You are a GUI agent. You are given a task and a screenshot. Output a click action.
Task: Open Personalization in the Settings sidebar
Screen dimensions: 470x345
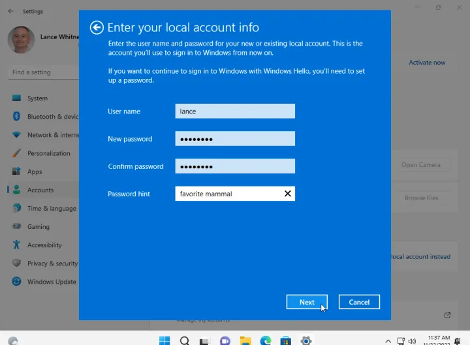tap(48, 153)
